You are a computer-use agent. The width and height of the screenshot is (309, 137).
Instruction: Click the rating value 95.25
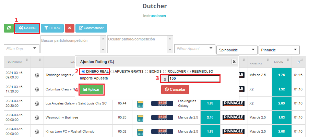[122, 117]
